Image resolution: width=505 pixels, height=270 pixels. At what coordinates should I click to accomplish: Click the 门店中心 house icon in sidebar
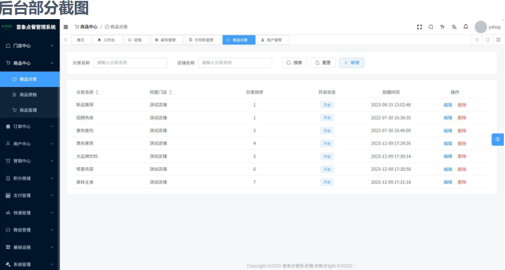(x=8, y=45)
